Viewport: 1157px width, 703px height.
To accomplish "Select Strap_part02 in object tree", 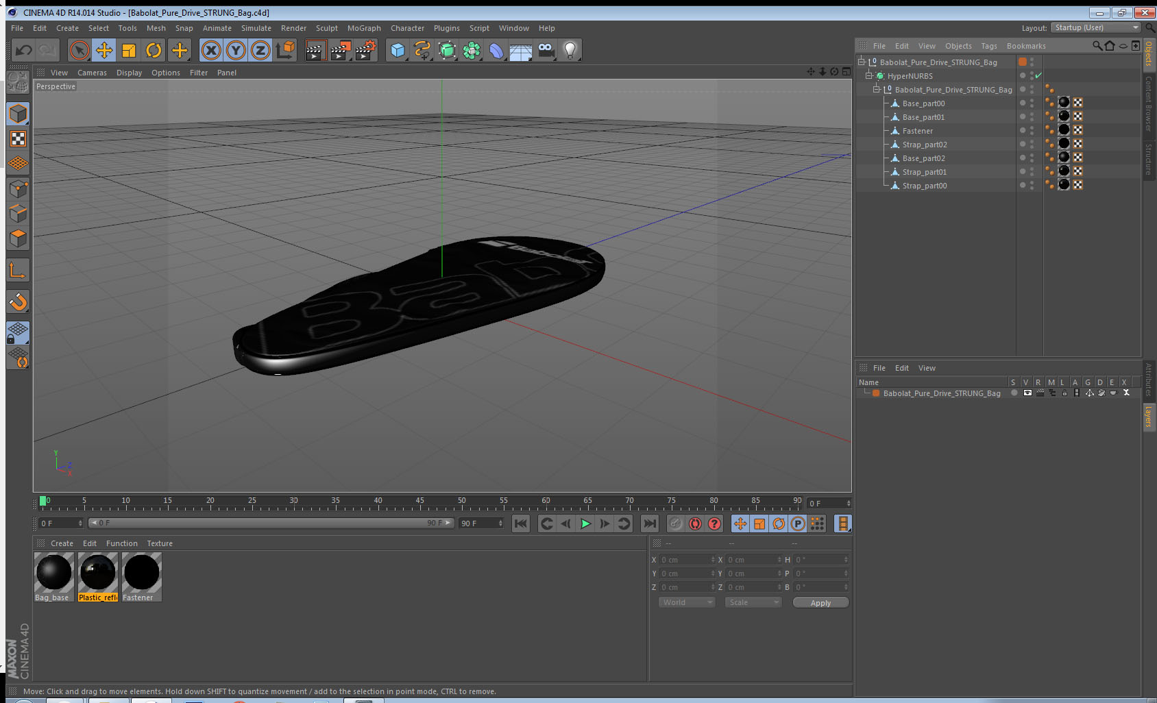I will 925,145.
